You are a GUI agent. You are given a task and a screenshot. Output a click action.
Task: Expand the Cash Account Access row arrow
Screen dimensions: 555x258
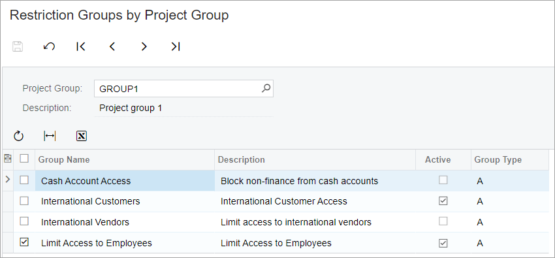click(8, 180)
